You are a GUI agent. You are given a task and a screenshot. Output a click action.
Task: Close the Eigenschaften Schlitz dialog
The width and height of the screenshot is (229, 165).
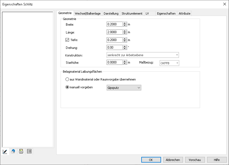tap(224, 4)
